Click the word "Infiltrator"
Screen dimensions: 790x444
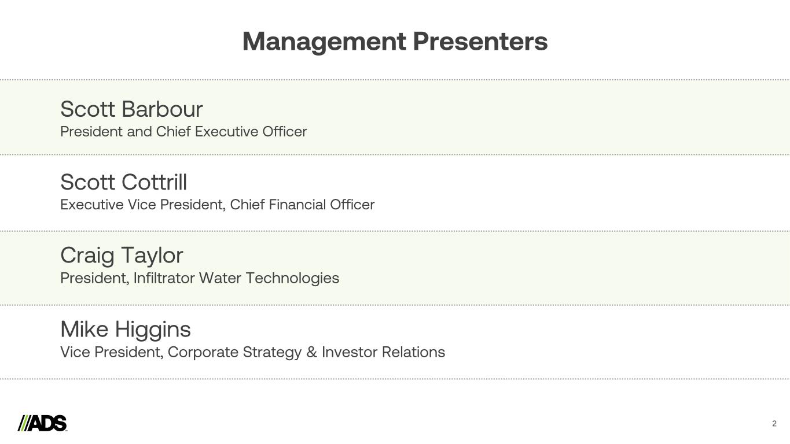(164, 278)
